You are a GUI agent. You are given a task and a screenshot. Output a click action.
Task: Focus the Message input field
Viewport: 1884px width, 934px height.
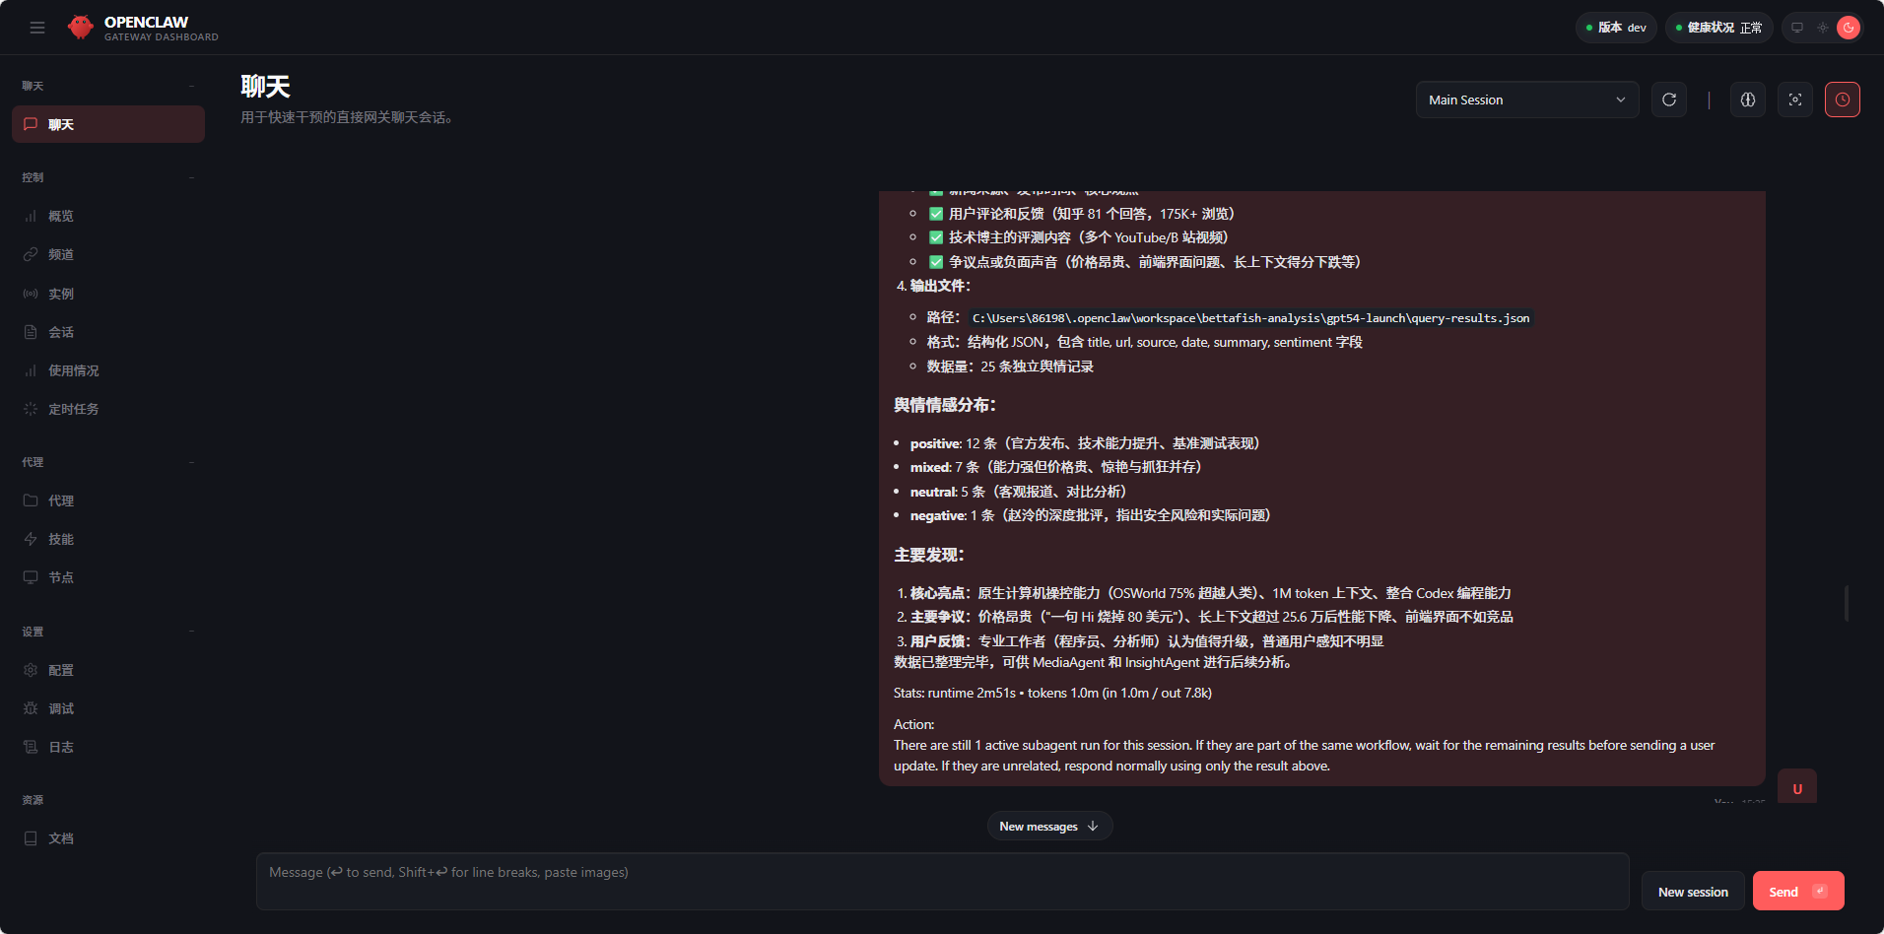tap(942, 882)
